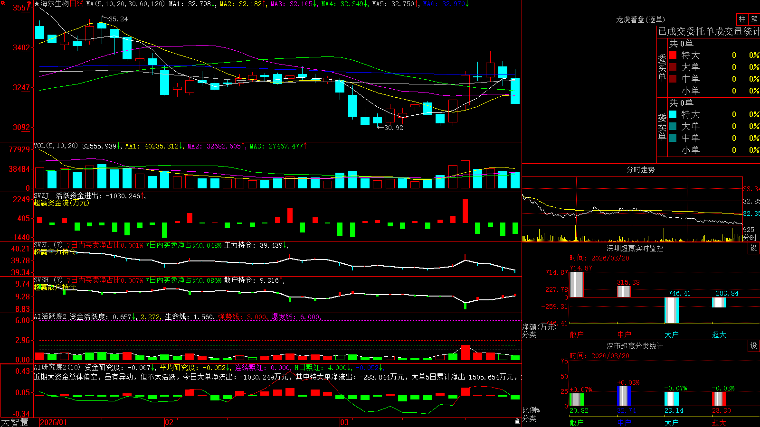Click the red 特大 buy-order swatch
760x427 pixels.
pos(673,55)
